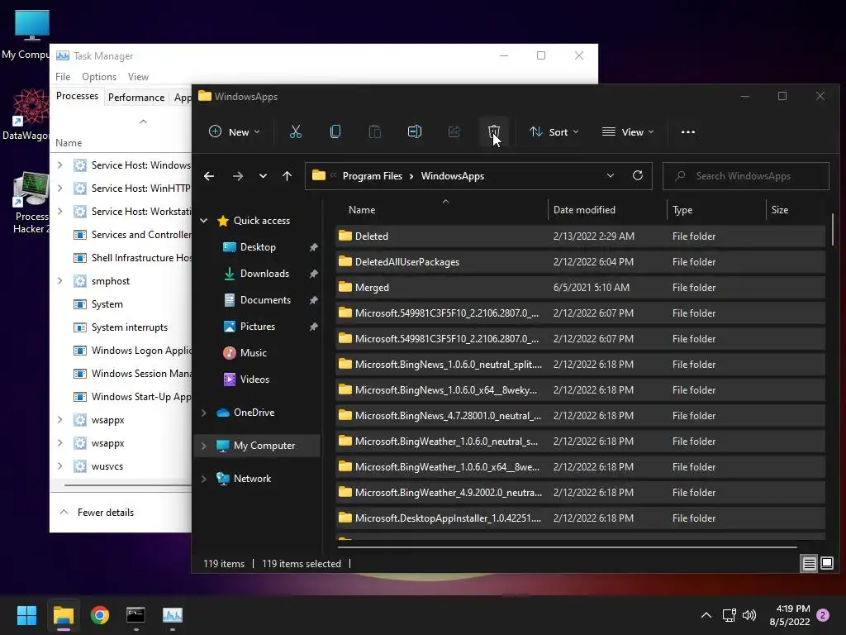The width and height of the screenshot is (846, 635).
Task: Click the network tray icon
Action: 729,615
